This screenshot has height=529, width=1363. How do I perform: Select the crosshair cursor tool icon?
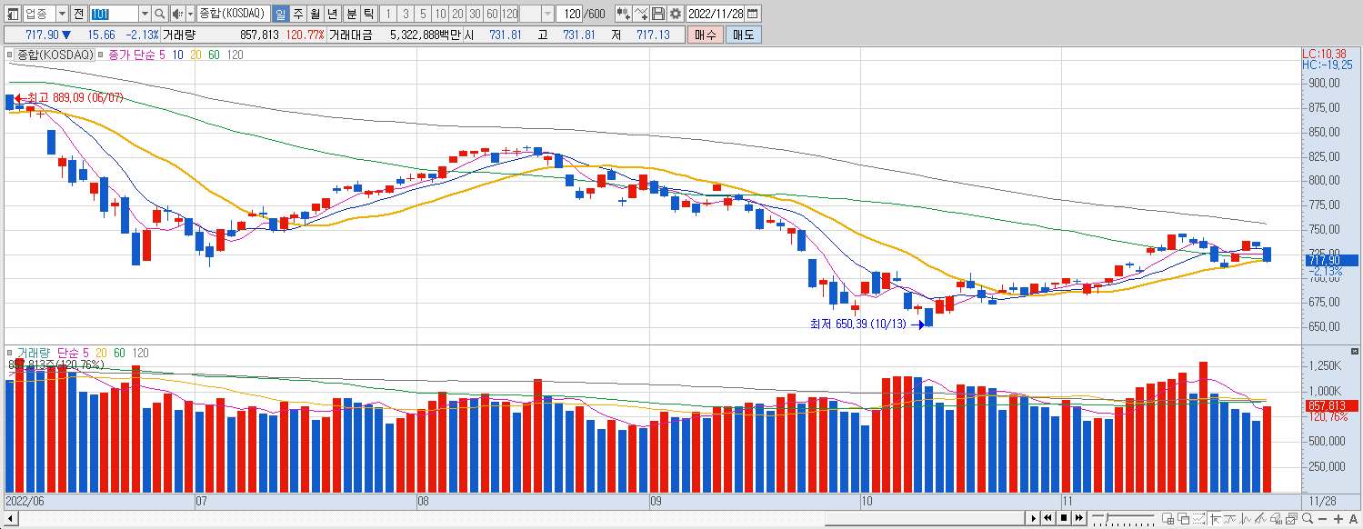click(1215, 519)
